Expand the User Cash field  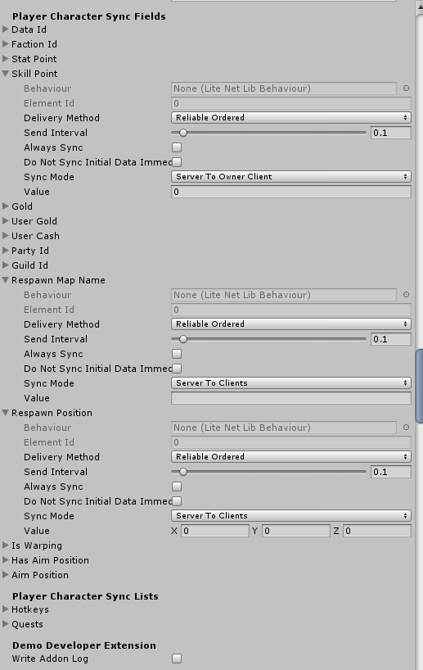pos(6,236)
